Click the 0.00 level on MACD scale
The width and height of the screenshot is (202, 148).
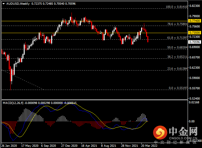(x=192, y=121)
